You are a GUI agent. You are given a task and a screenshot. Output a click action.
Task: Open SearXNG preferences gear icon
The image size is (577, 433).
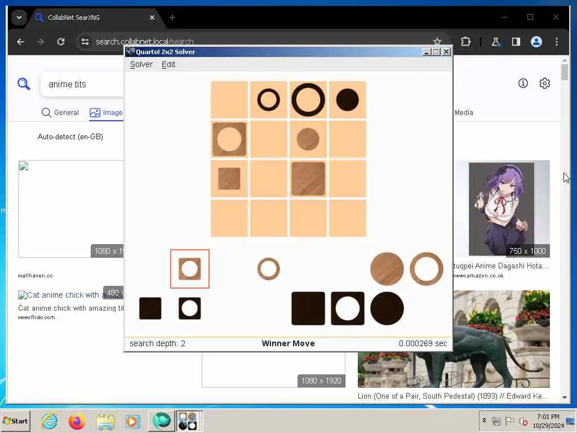[x=545, y=83]
